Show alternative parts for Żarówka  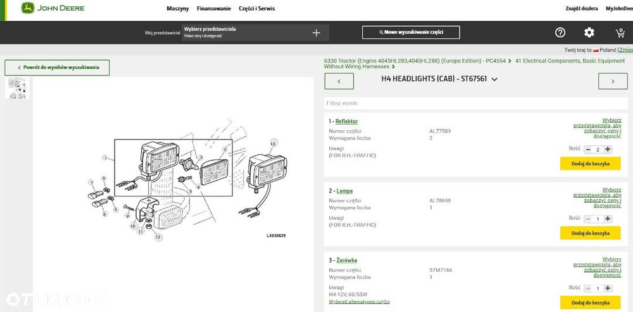tap(360, 301)
